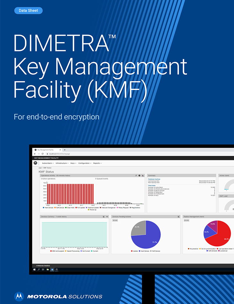The width and height of the screenshot is (234, 304).
Task: Close the Key Management Facility tab
Action: 60,150
